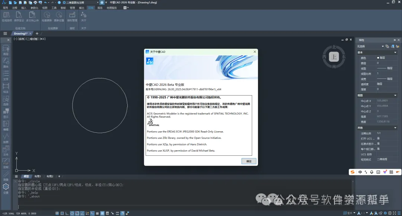The width and height of the screenshot is (402, 216).
Task: Switch to the 布局1 layout tab
Action: click(38, 176)
